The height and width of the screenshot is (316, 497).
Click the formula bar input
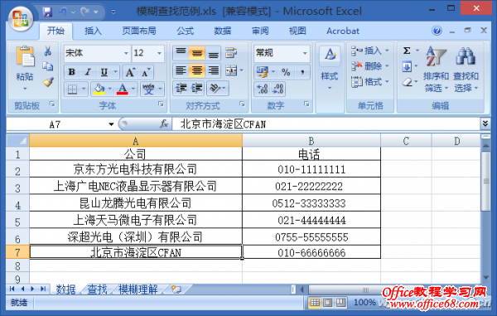(x=326, y=124)
